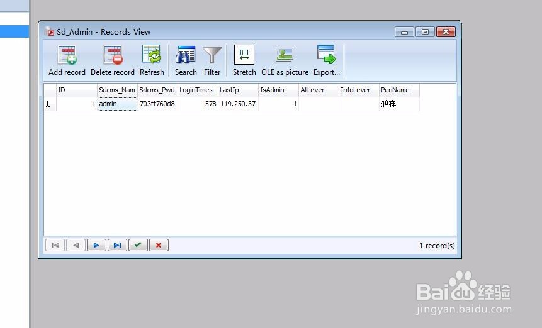
Task: Click the IsAdmin column header
Action: 279,90
